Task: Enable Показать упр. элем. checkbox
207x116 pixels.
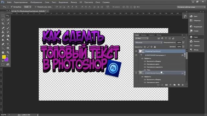Action: (36, 7)
